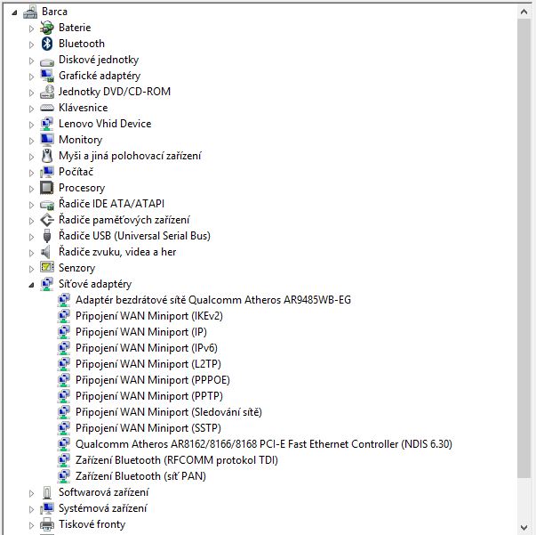Click icon of Qualcomm Atheros AR9485WB-EG adapter
The height and width of the screenshot is (535, 536).
point(64,300)
